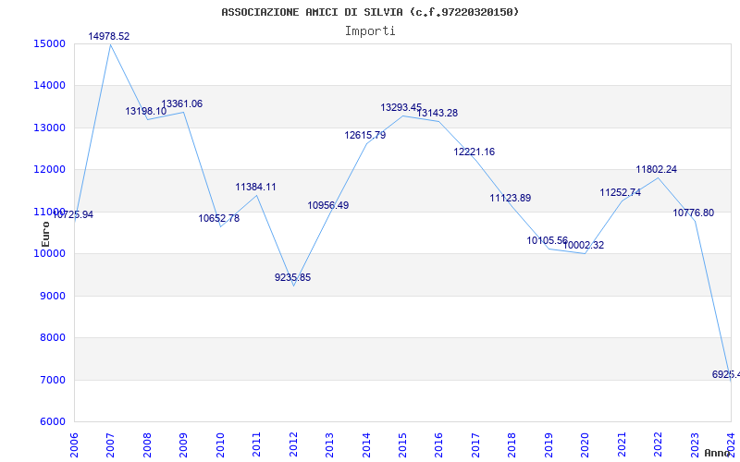
Task: Click y-axis tick label 8000
Action: click(x=52, y=338)
